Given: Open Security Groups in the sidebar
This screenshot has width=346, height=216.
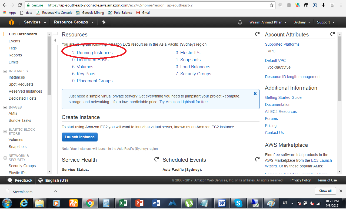Looking at the screenshot, I should [x=22, y=166].
